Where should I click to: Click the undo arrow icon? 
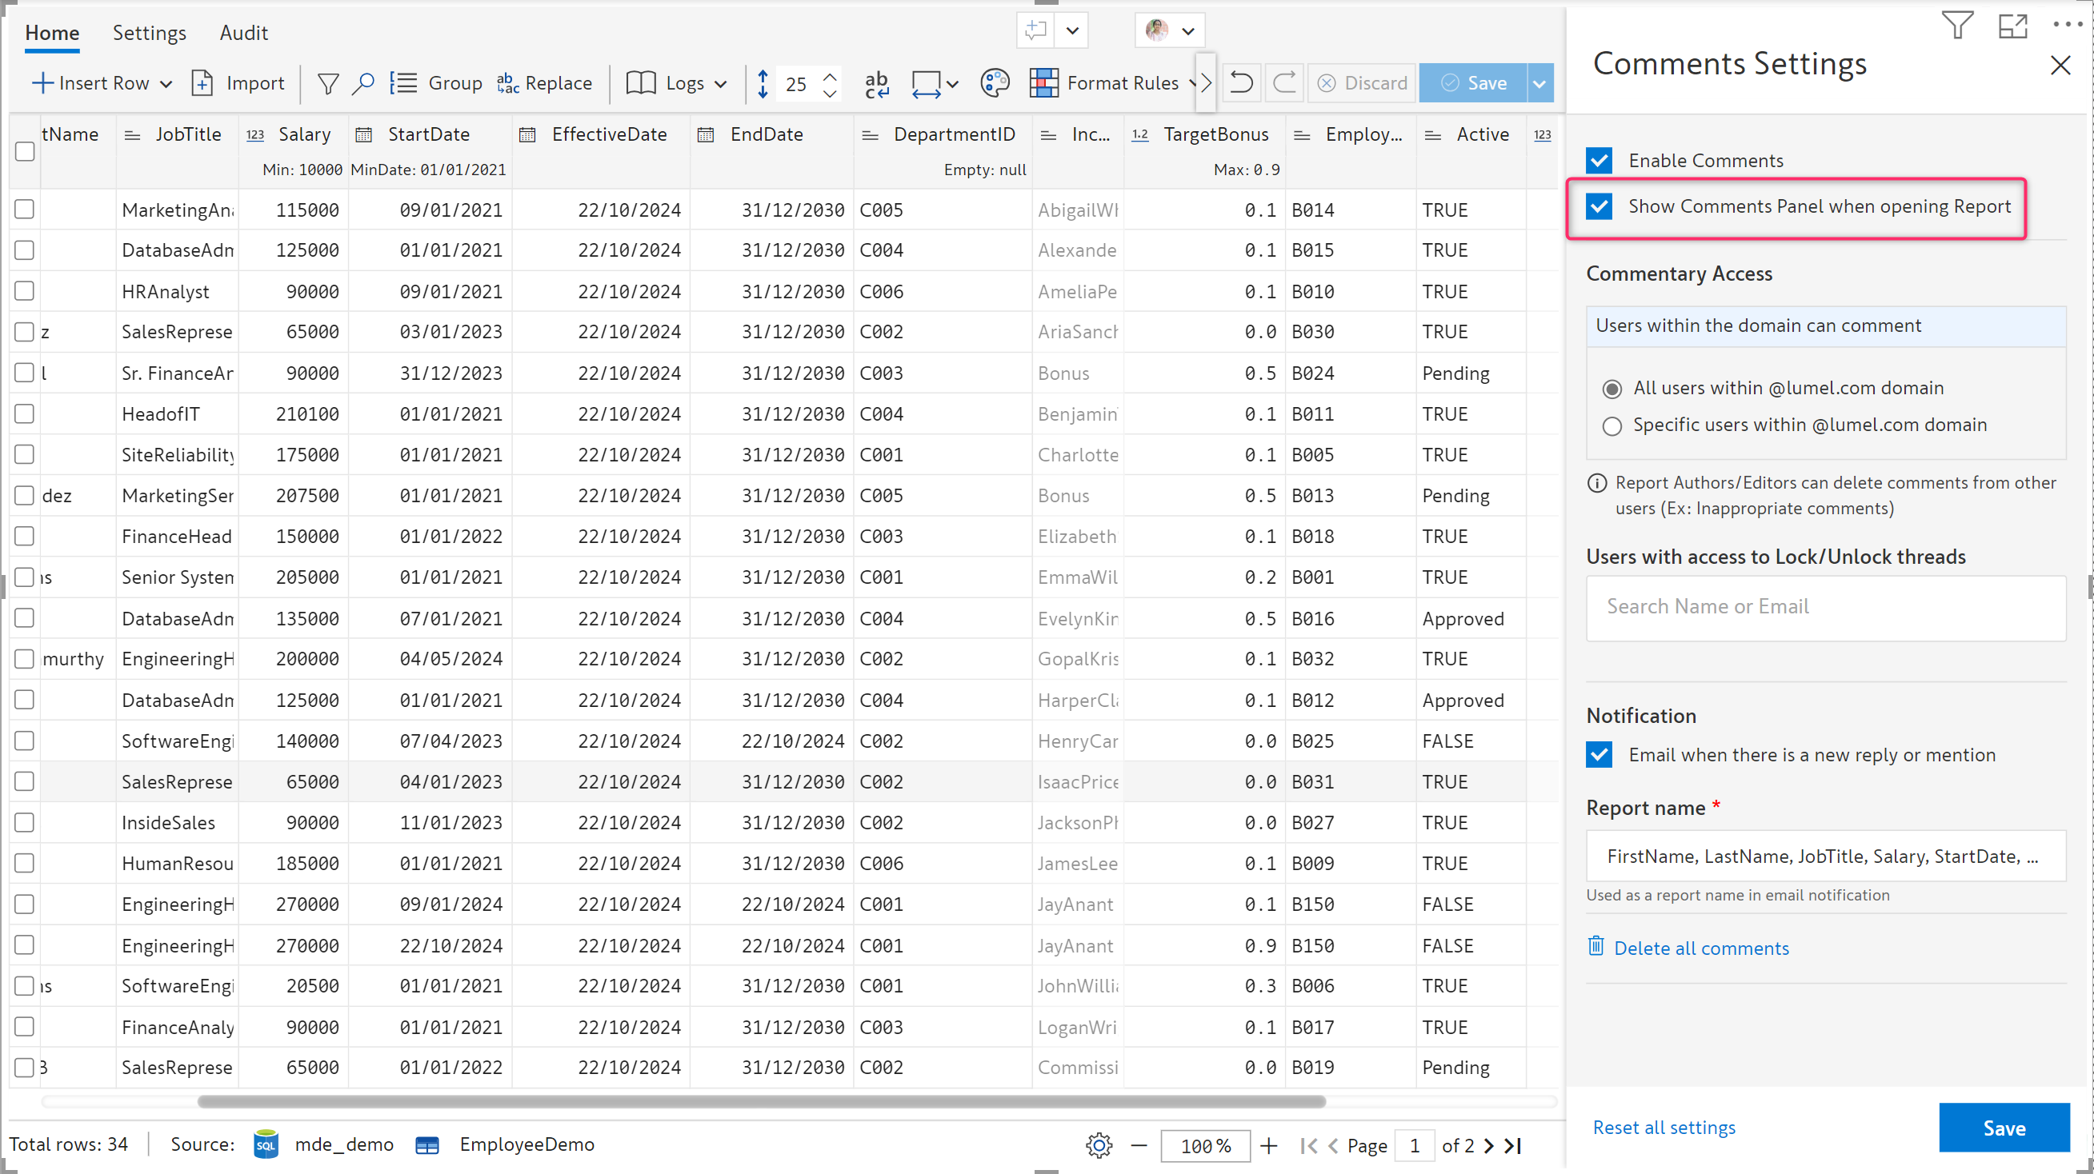1240,84
